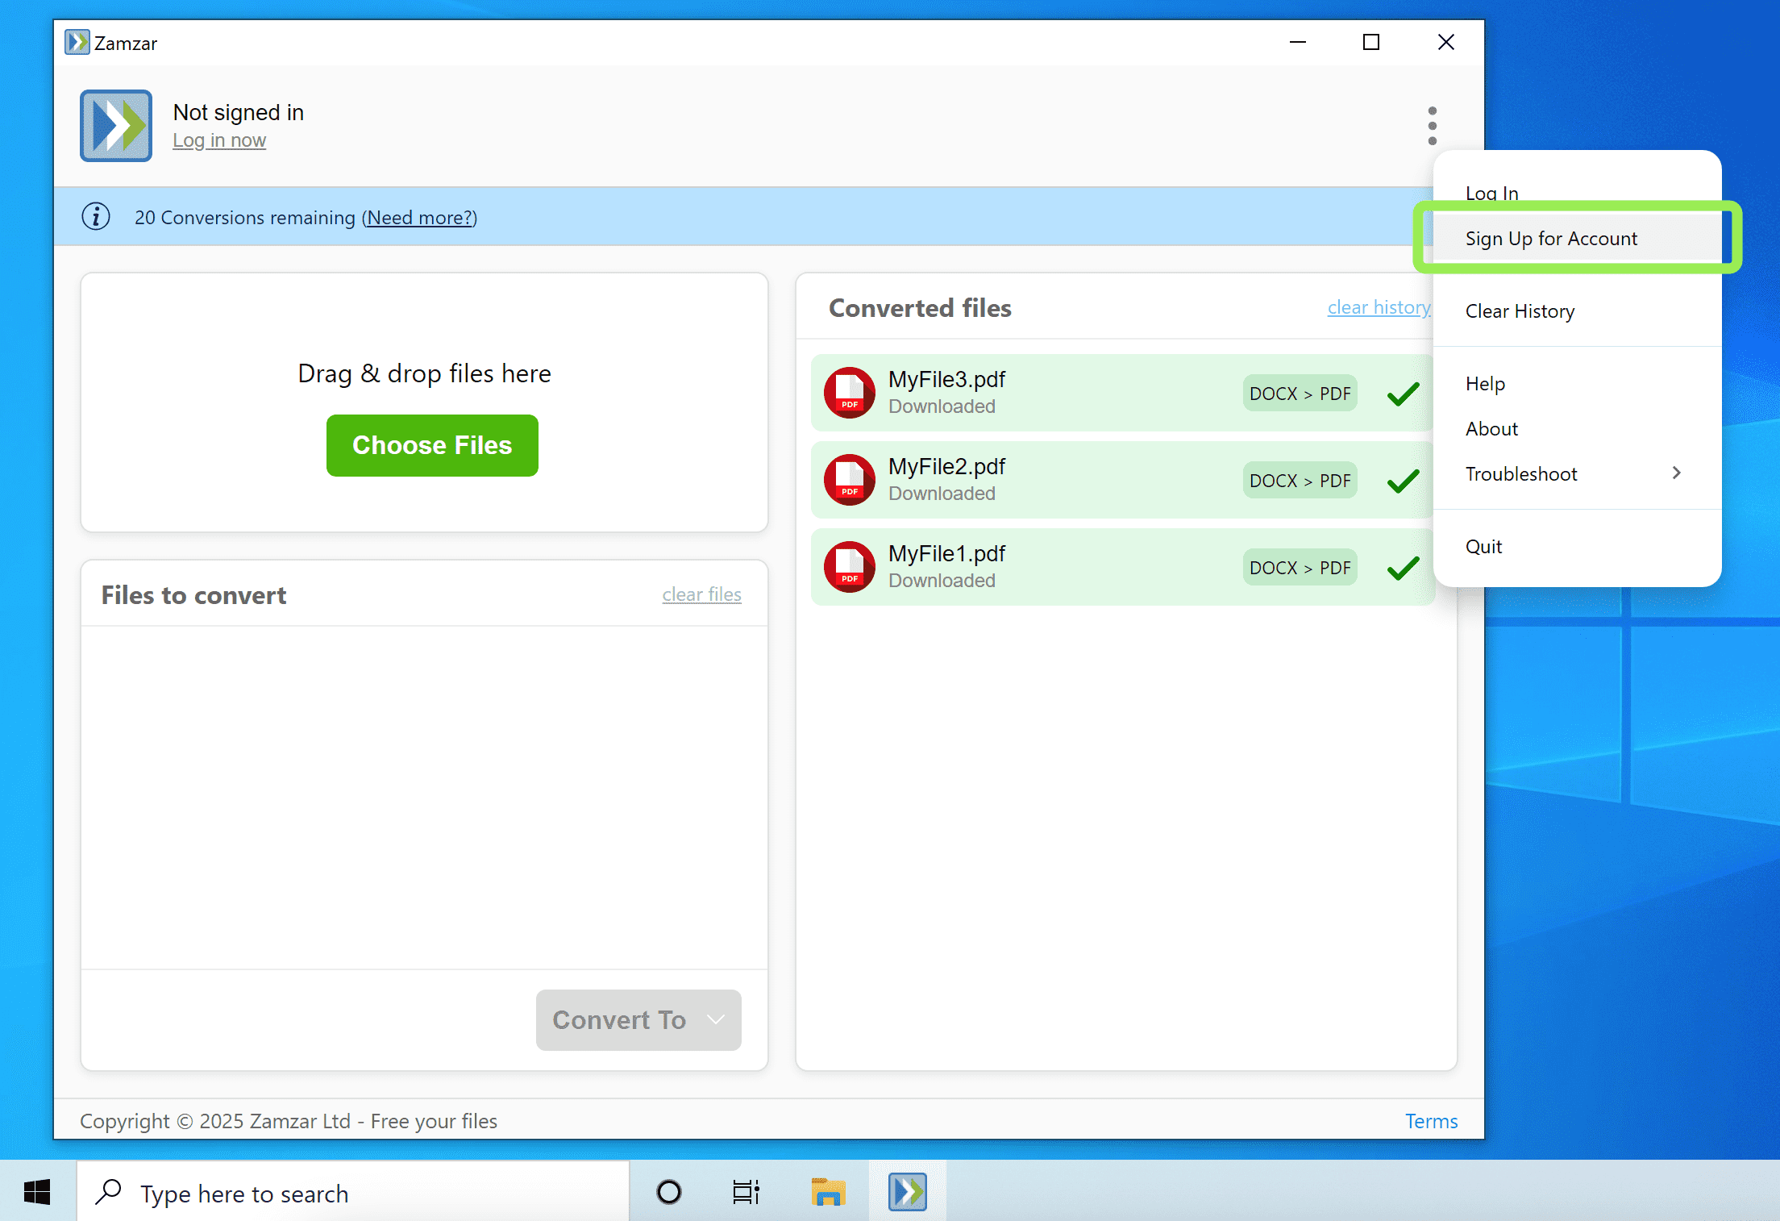Select Quit from the options menu
Viewport: 1780px width, 1221px height.
[x=1483, y=546]
